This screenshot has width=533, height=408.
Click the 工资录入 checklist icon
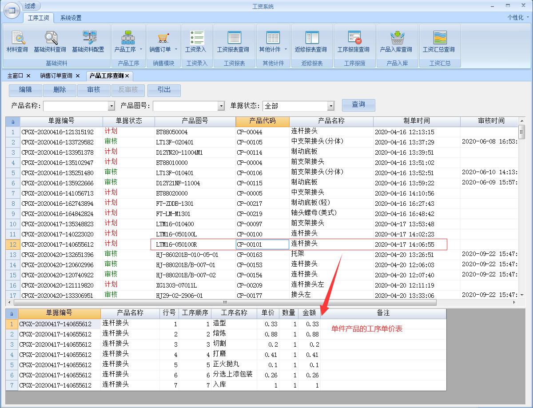click(196, 38)
